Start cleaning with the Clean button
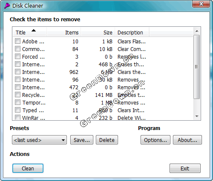 click(28, 168)
